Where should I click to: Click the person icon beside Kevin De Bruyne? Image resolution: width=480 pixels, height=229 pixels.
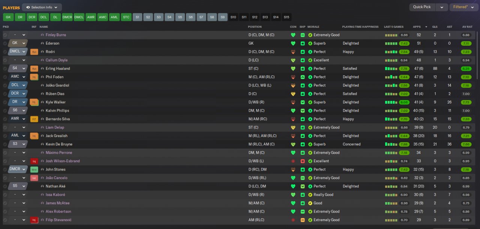click(x=42, y=144)
